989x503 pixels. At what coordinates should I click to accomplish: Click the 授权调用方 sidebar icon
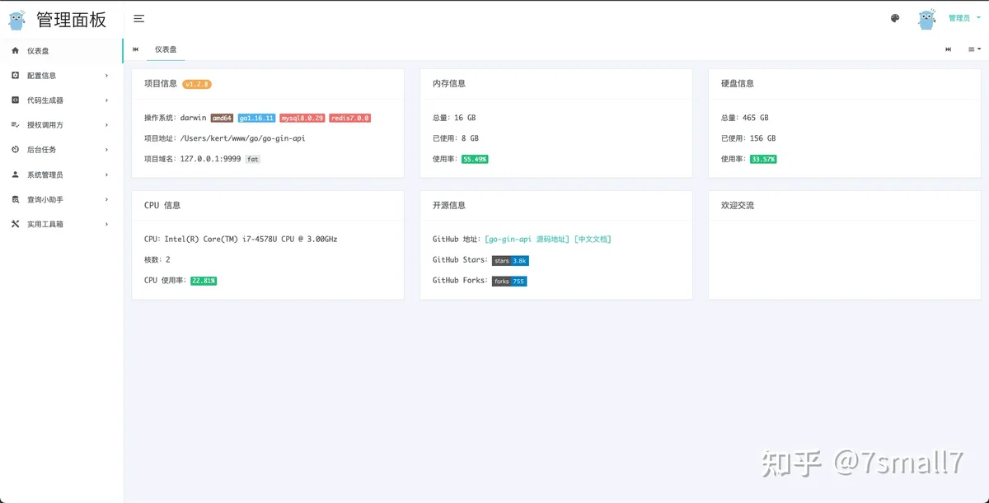pos(15,124)
